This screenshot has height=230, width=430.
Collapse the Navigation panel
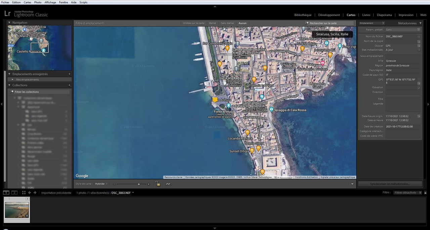(x=9, y=23)
